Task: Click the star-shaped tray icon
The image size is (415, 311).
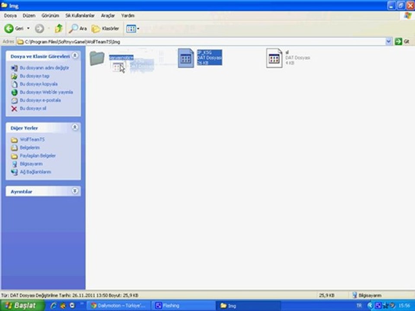Action: point(385,305)
